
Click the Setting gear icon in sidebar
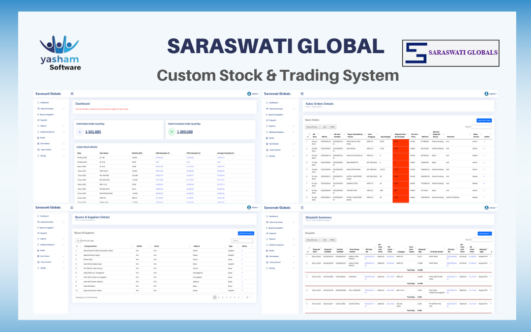point(38,156)
